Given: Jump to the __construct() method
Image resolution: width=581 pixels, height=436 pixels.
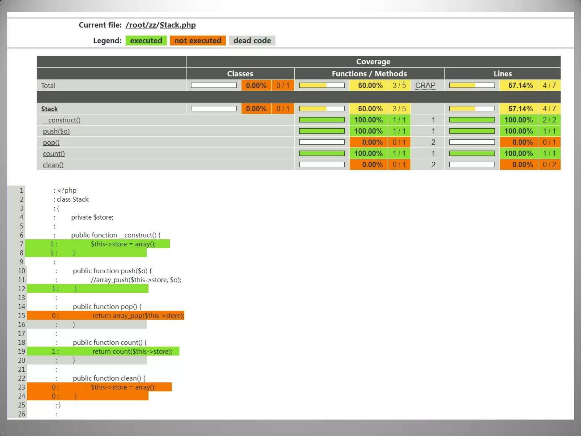Looking at the screenshot, I should point(62,120).
